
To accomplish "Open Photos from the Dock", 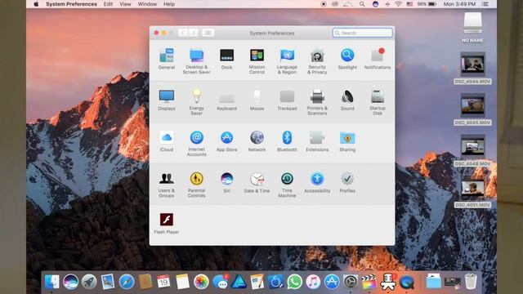I will click(201, 282).
